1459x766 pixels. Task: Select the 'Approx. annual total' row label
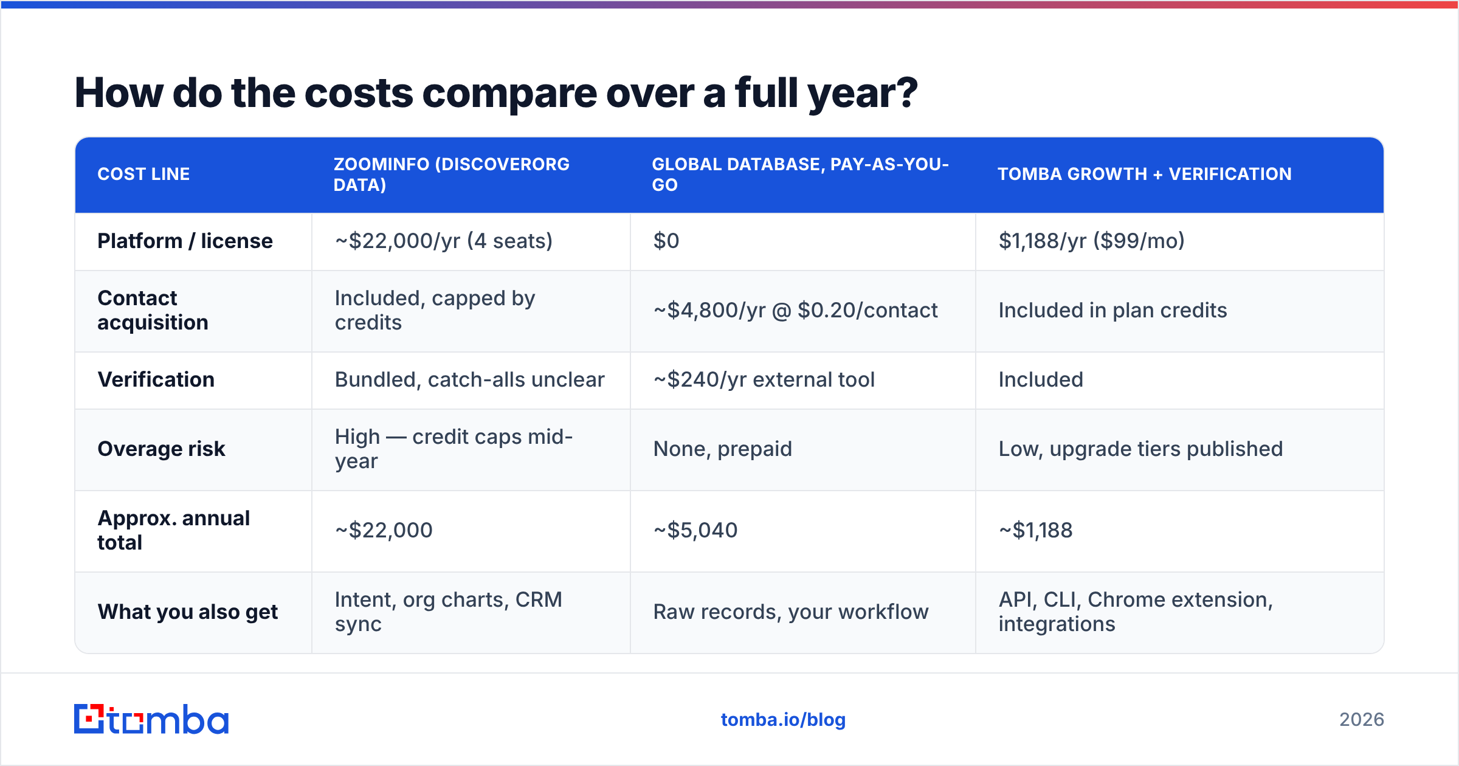click(174, 530)
